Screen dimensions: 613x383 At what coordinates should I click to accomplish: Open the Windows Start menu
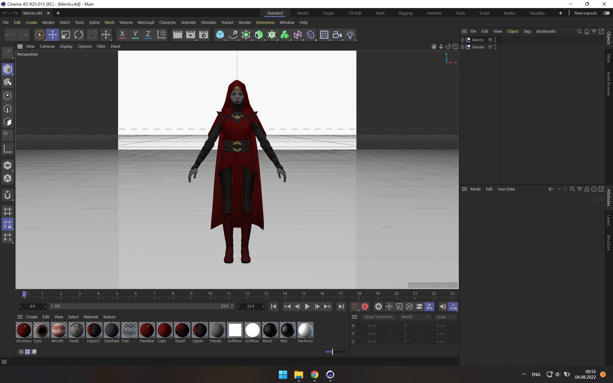[283, 374]
